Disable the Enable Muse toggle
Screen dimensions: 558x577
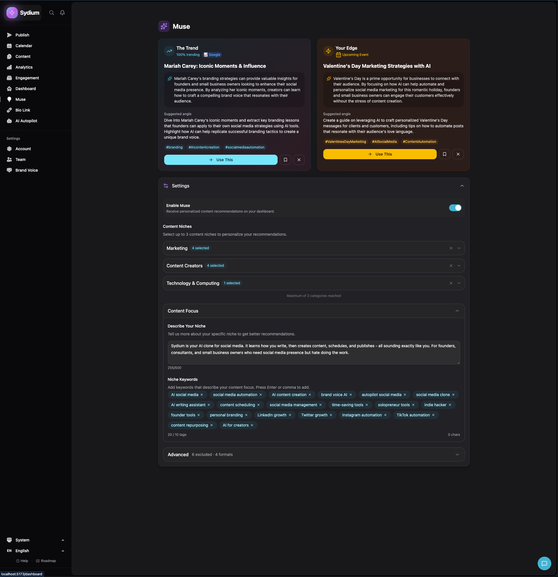coord(455,207)
